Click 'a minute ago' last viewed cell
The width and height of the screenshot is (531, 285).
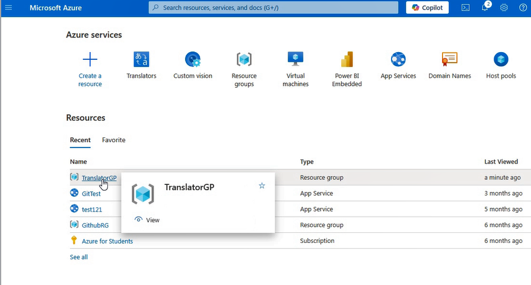502,178
